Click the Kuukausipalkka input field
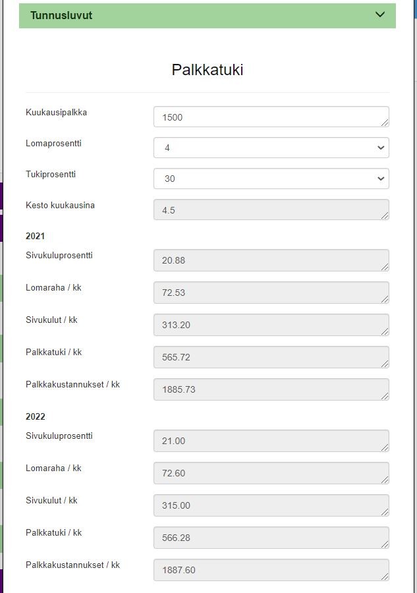This screenshot has width=417, height=593. 271,117
